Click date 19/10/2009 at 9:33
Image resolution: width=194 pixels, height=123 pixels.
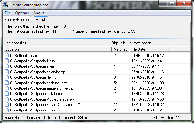click(147, 88)
